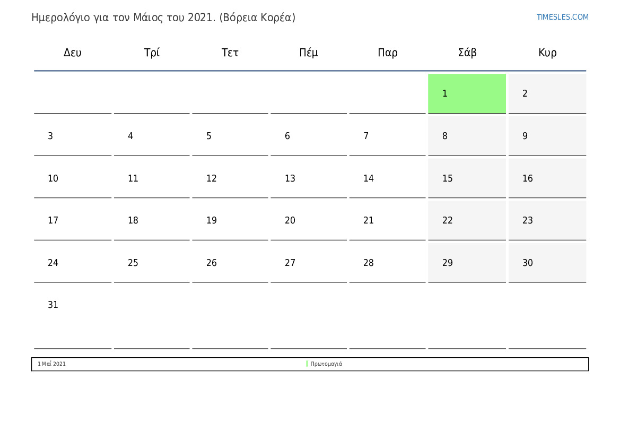Click the calendar title for Μάιος 2021
620x439 pixels.
[x=163, y=18]
